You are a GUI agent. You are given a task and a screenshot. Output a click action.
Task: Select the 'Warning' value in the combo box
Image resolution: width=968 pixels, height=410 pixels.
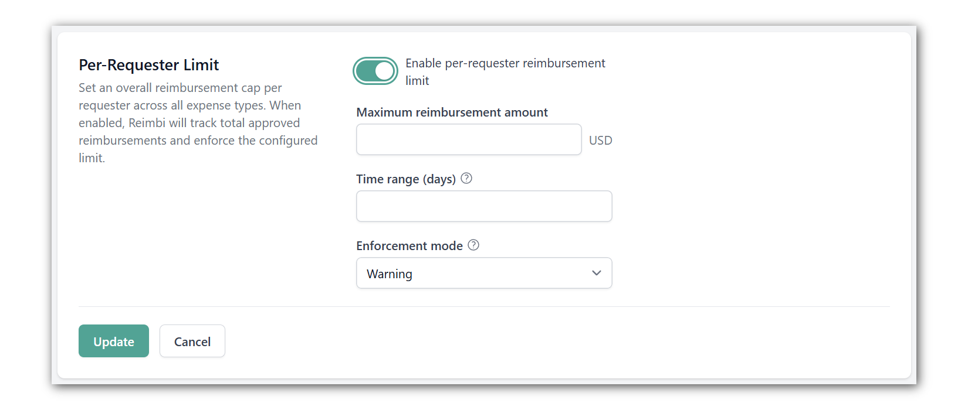390,274
